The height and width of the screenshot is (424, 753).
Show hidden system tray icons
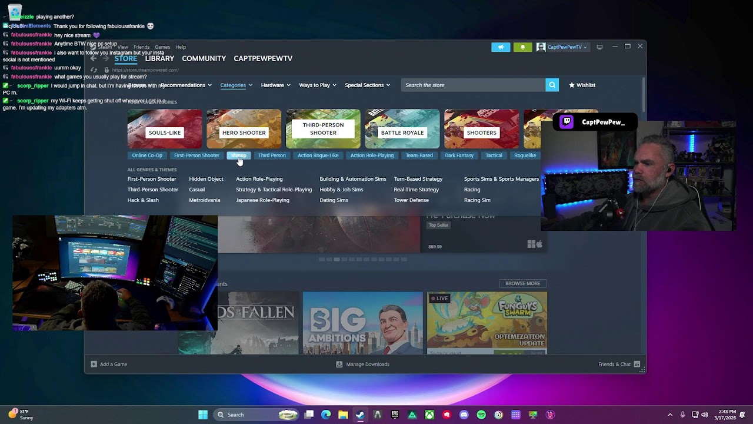point(670,415)
